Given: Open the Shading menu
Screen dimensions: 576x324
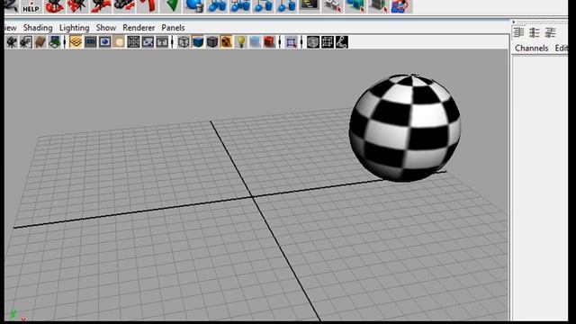Looking at the screenshot, I should pyautogui.click(x=38, y=28).
